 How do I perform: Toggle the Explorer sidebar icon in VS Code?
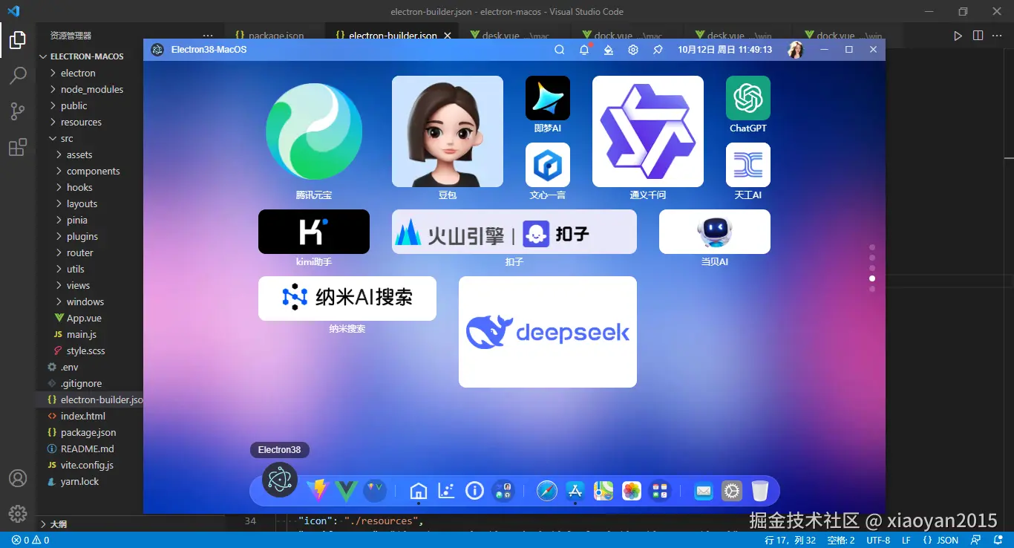[18, 41]
